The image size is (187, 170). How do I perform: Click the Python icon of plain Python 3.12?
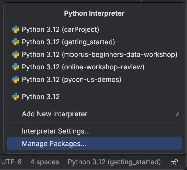pyautogui.click(x=16, y=97)
